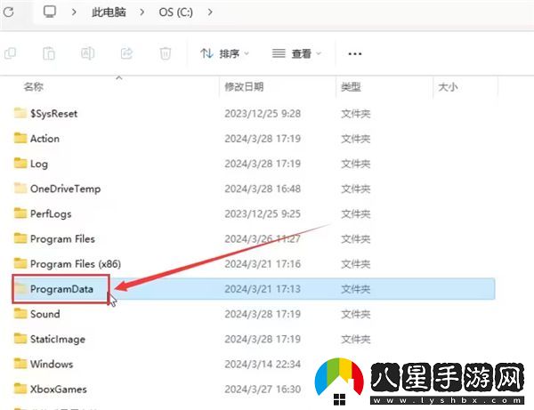Image resolution: width=534 pixels, height=410 pixels.
Task: Open the See more (...) toolbar menu
Action: point(355,53)
